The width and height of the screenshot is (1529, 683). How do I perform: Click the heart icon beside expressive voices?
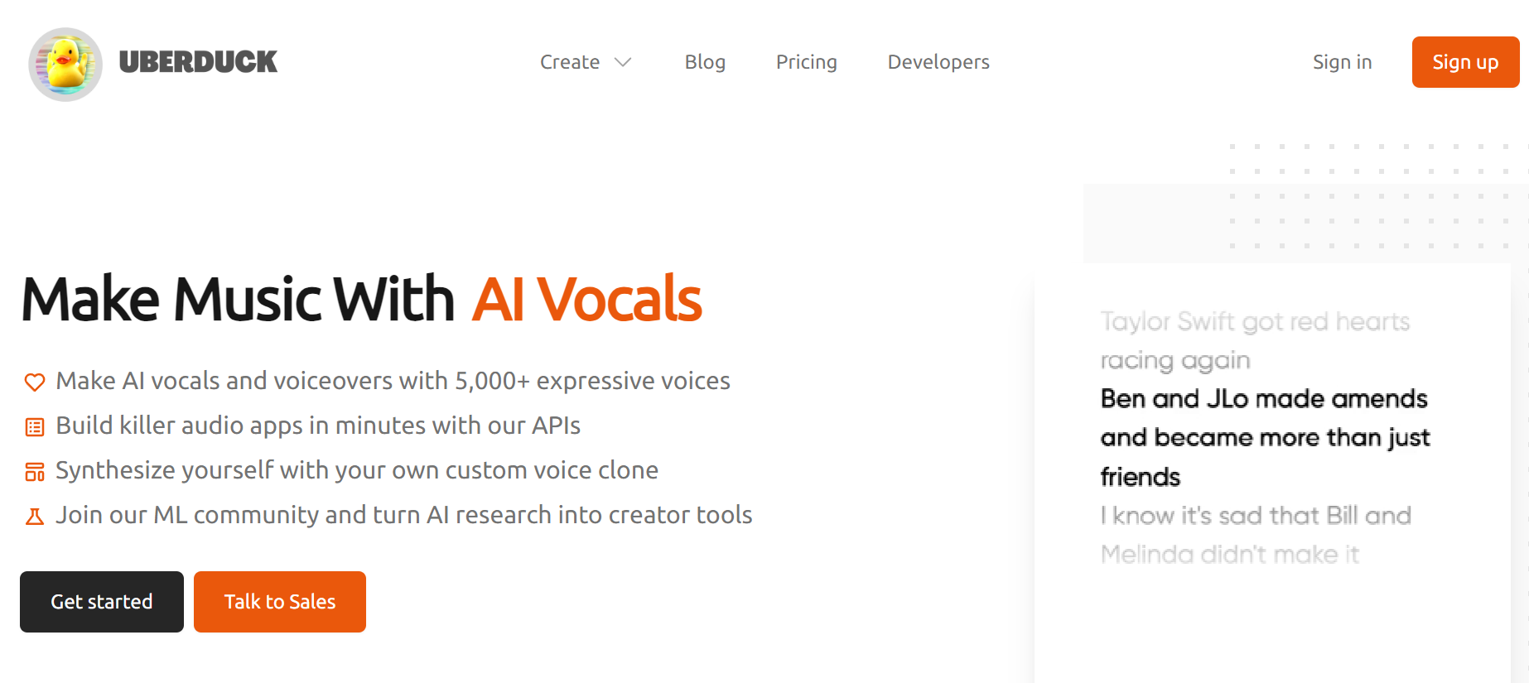(35, 382)
